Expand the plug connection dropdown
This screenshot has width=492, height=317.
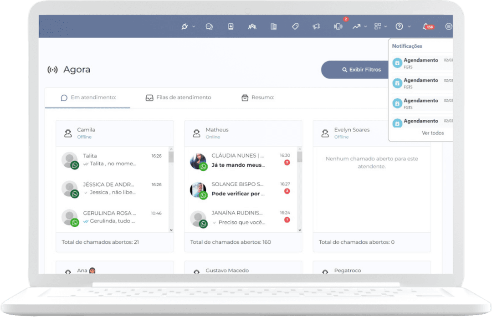tap(188, 26)
